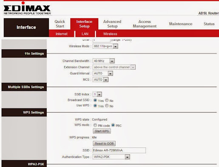
Task: Set Use WPS to No
Action: tap(107, 106)
